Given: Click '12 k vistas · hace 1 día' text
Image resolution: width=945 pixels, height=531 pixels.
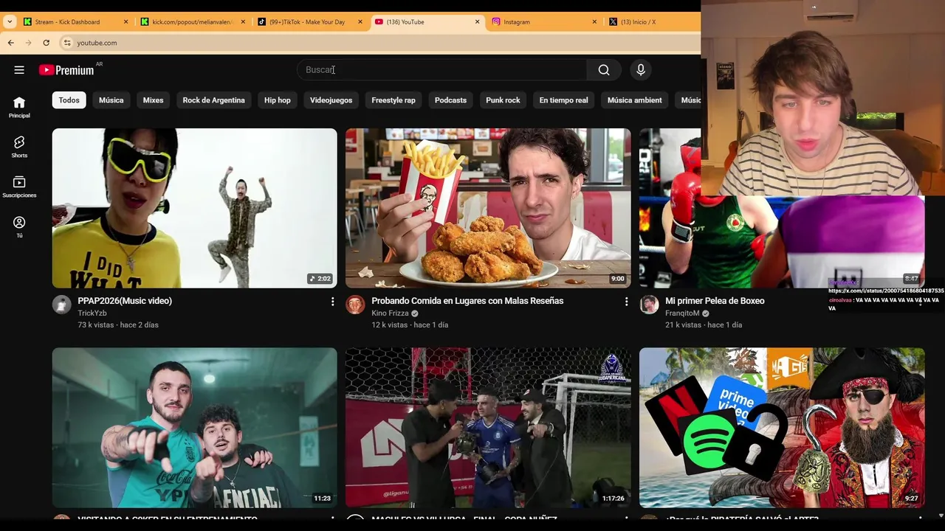Looking at the screenshot, I should click(x=410, y=325).
